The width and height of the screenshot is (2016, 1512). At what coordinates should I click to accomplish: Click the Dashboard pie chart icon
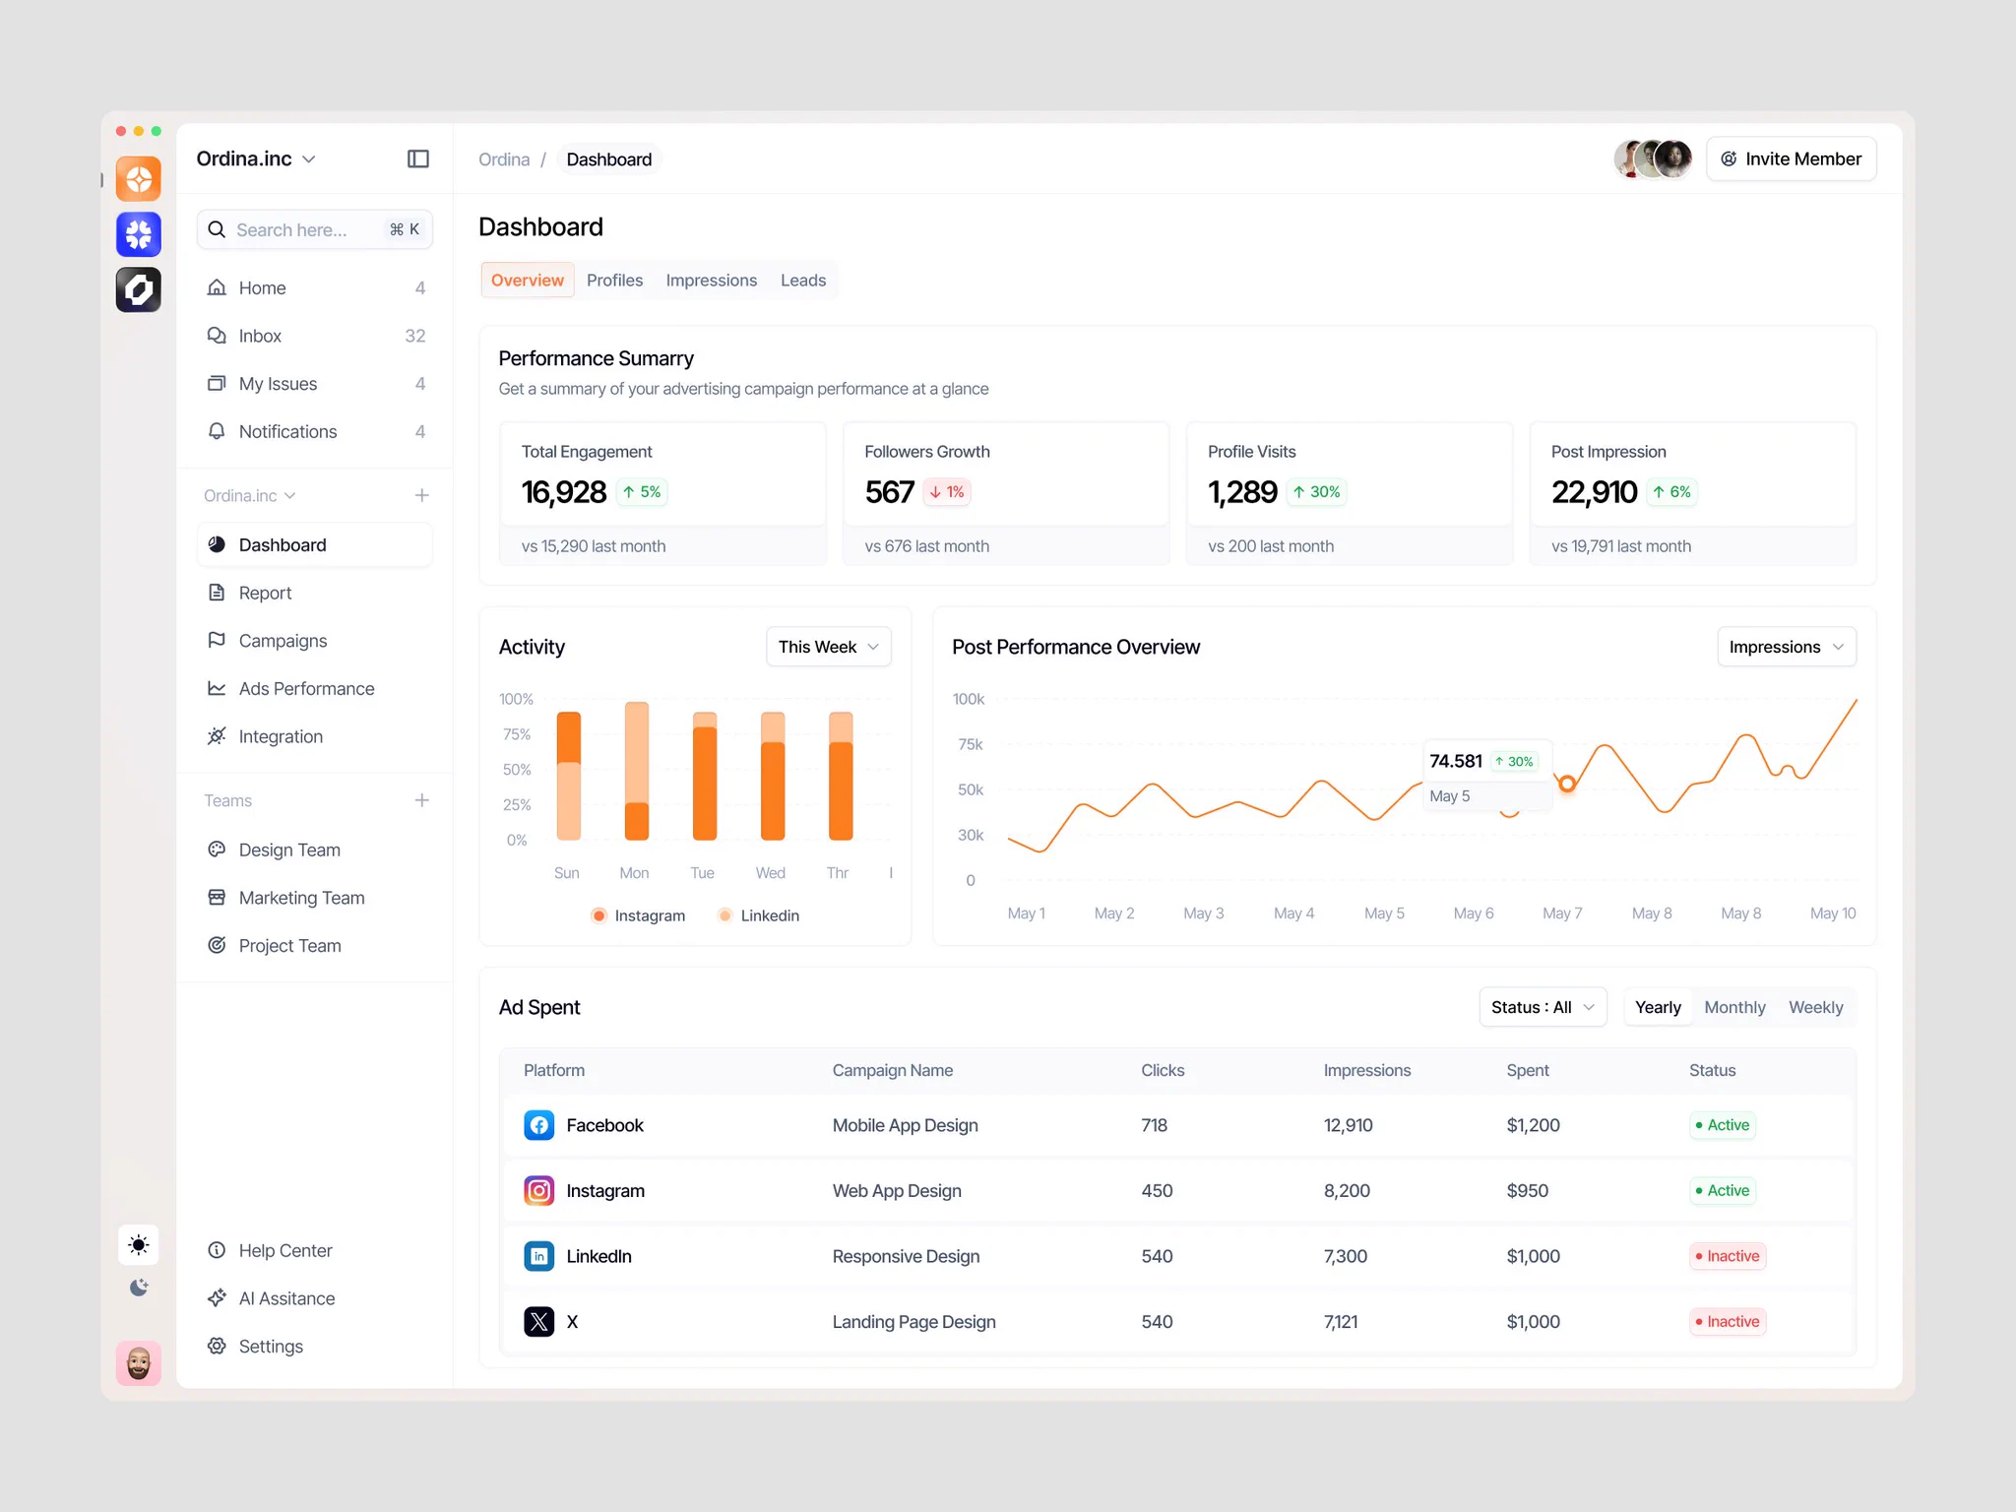point(217,544)
